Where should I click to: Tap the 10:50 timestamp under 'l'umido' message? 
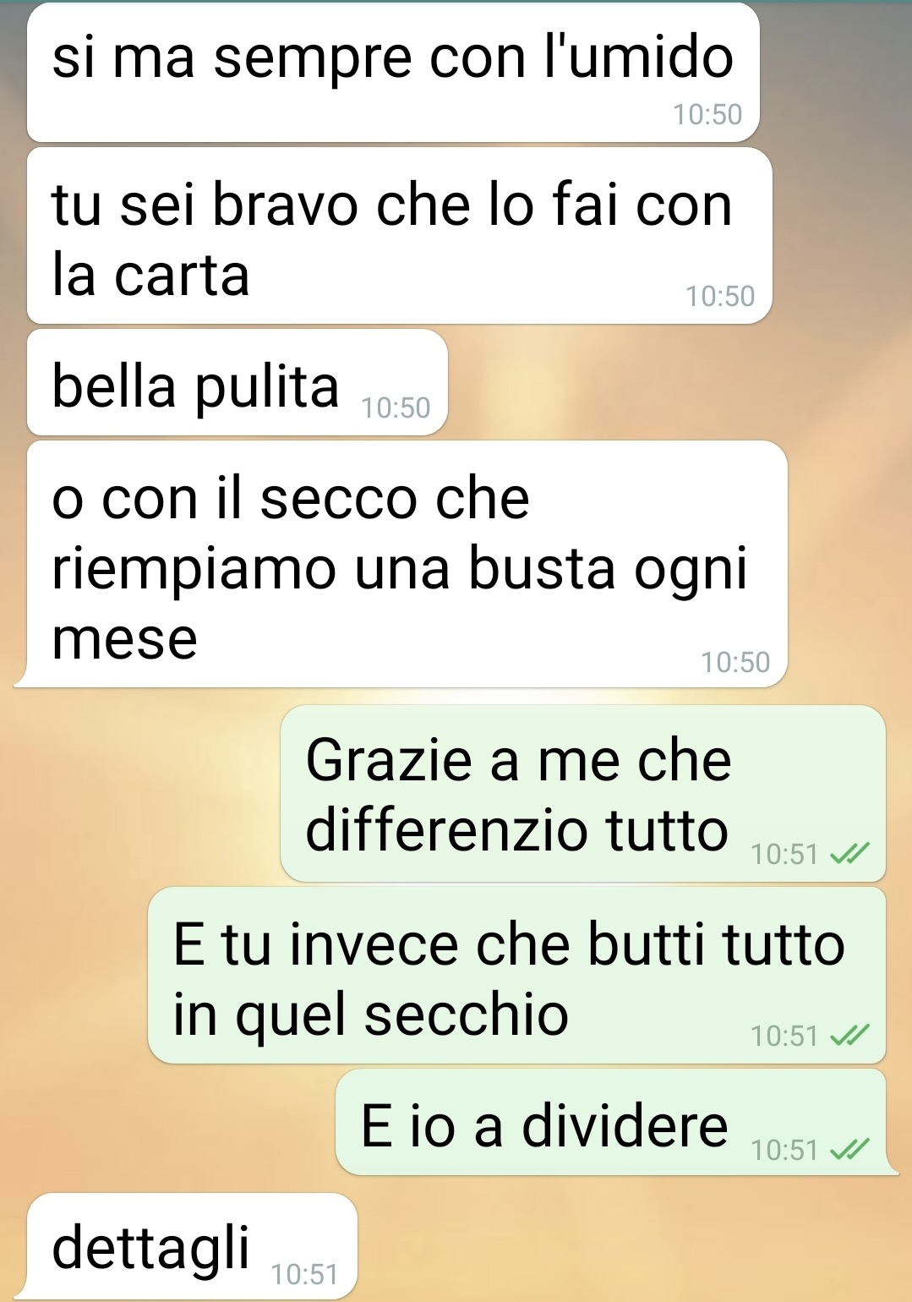(707, 114)
